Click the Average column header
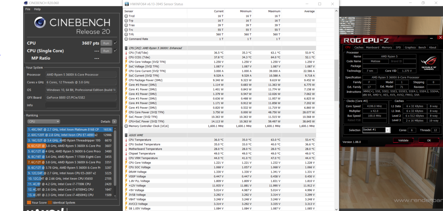 click(309, 11)
